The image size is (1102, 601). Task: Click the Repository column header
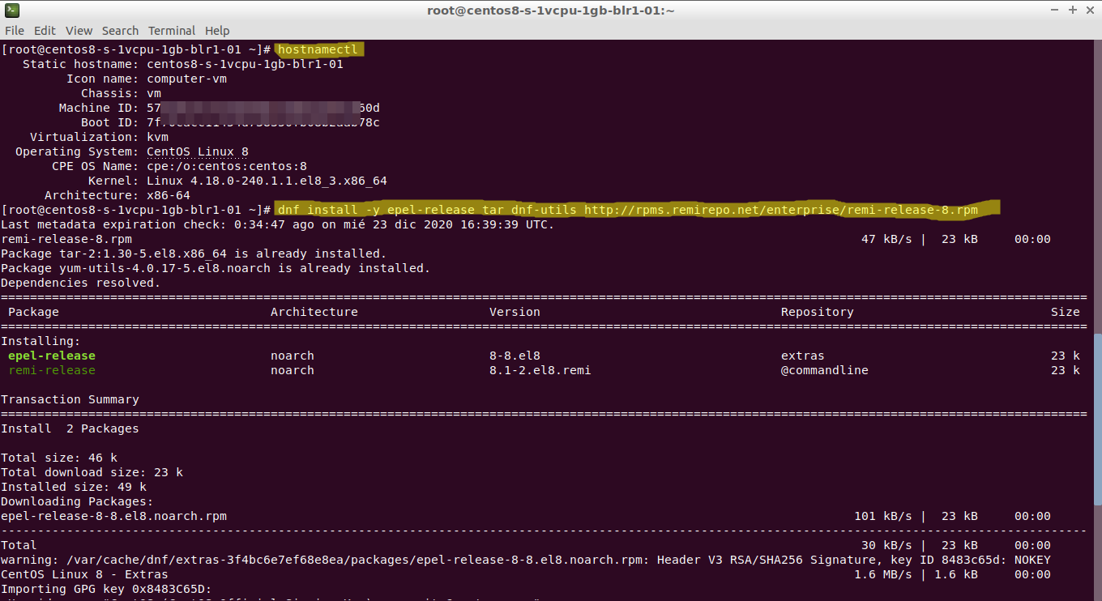click(x=817, y=312)
